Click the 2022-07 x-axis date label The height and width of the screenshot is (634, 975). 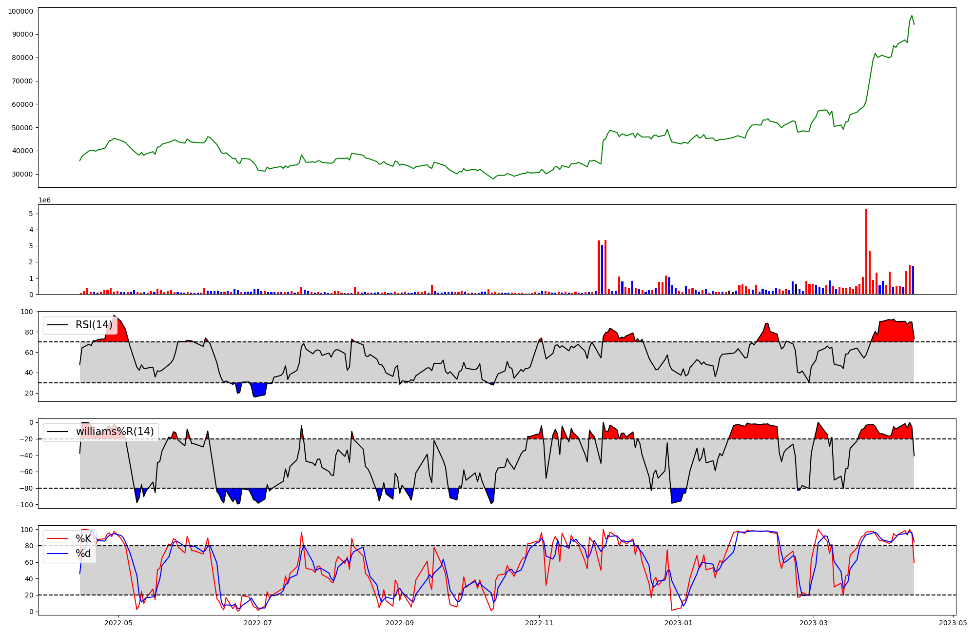tap(258, 623)
